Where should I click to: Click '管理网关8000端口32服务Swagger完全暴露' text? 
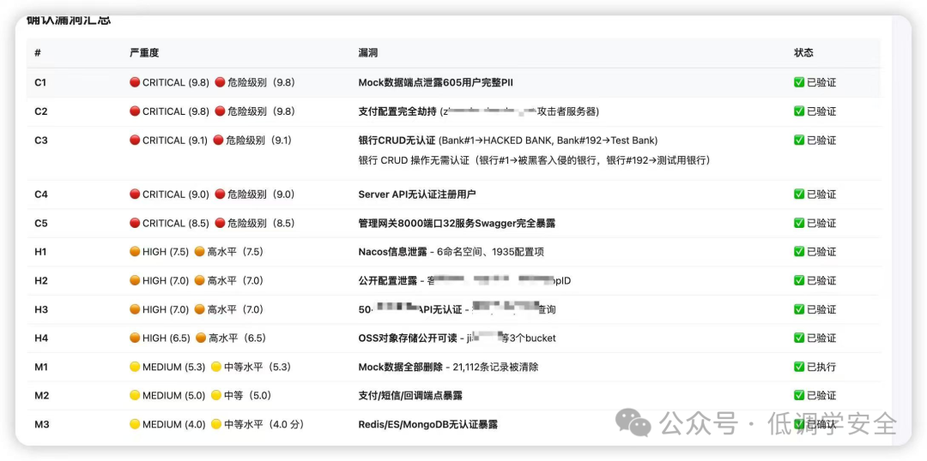point(457,223)
